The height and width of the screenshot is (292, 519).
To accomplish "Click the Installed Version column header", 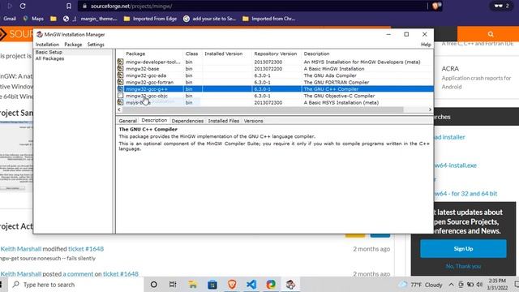I will tap(224, 54).
